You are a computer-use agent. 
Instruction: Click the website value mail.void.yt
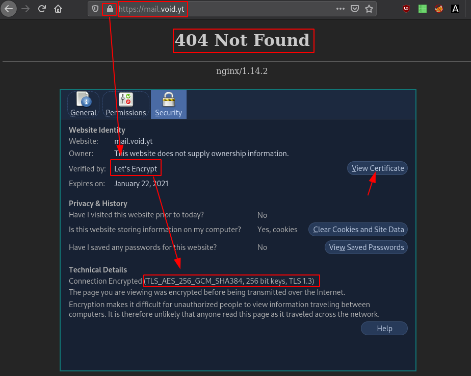tap(134, 141)
